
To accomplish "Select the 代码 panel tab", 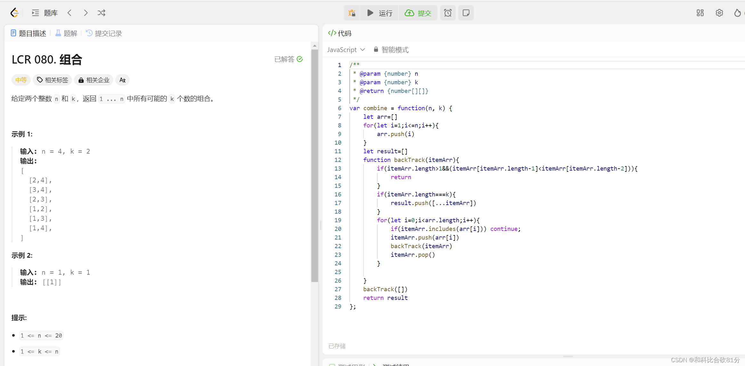I will click(340, 33).
